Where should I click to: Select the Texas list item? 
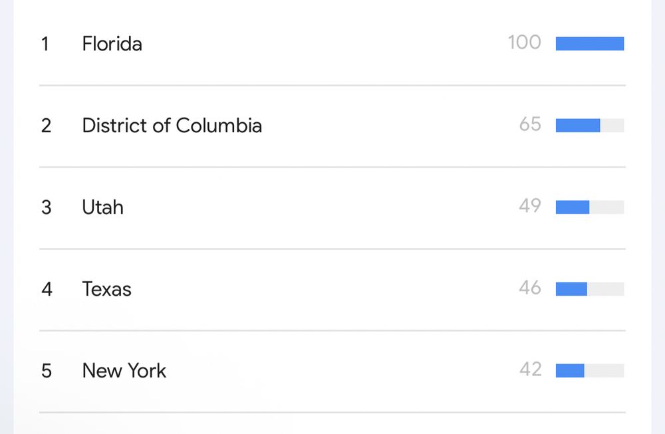332,290
